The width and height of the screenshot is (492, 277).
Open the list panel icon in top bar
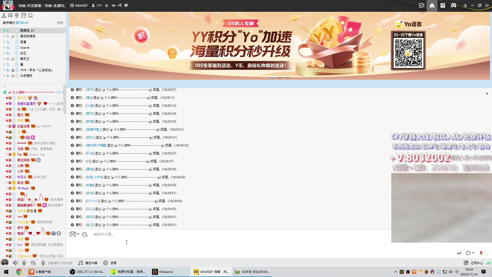click(443, 5)
